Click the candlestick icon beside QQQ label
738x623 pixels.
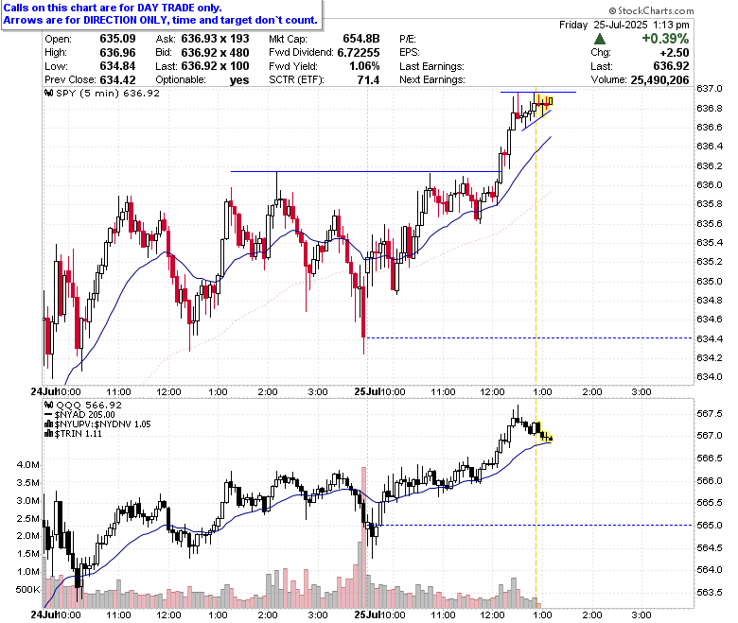48,405
